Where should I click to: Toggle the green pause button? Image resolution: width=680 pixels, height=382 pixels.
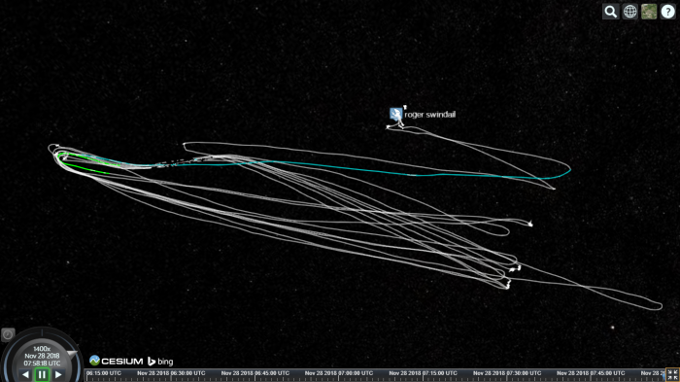point(42,374)
